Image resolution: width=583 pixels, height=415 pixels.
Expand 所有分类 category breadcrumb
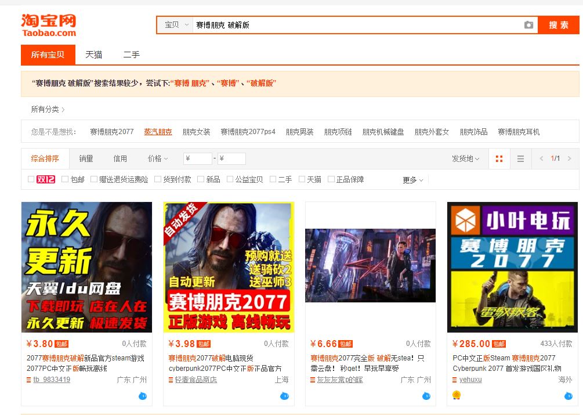[48, 109]
